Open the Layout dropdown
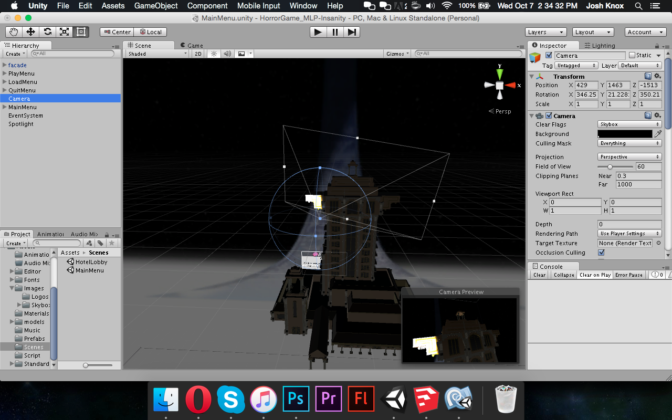Screen dimensions: 672x420 tap(593, 32)
